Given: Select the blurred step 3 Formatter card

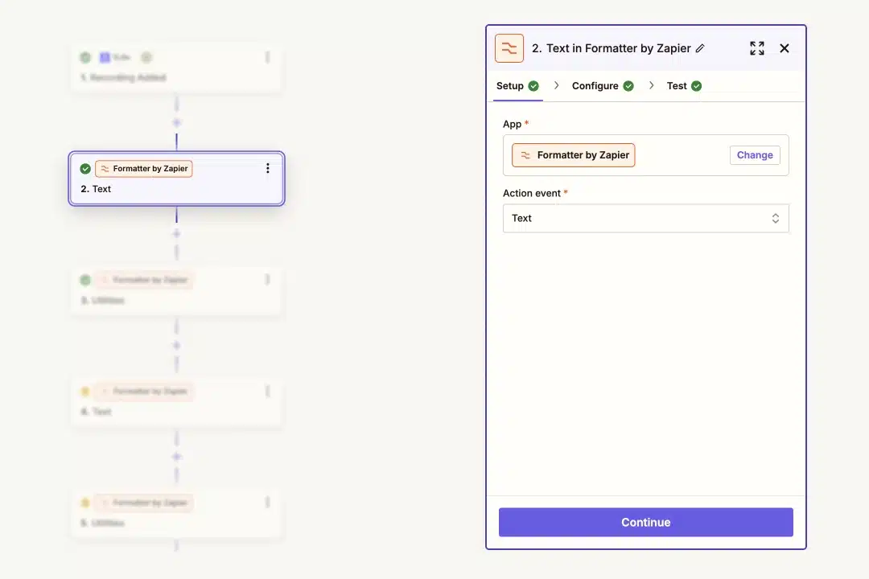Looking at the screenshot, I should point(177,289).
